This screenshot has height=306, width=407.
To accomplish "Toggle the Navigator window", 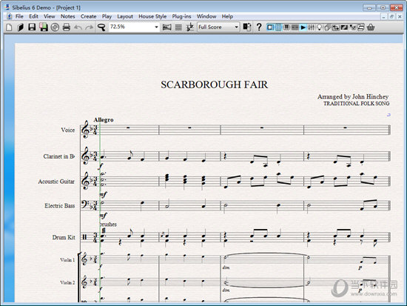I will (x=270, y=27).
